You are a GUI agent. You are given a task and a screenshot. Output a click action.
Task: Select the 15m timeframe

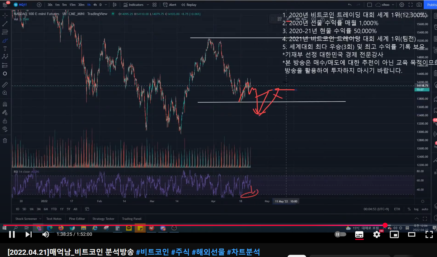pos(72,5)
